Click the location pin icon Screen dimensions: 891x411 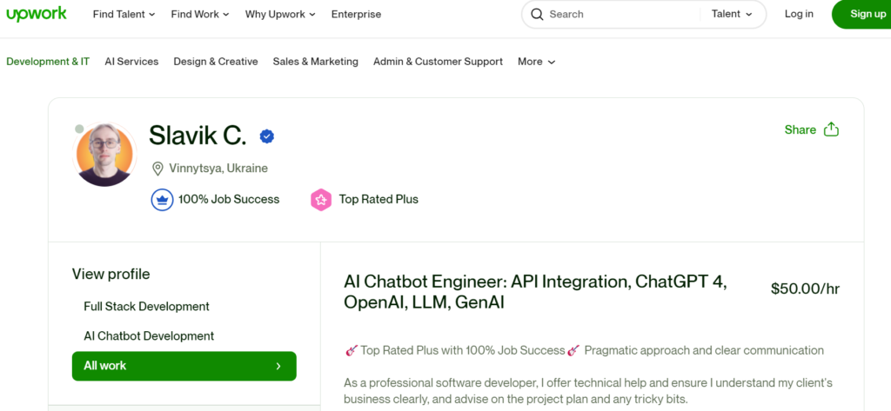[x=157, y=169]
